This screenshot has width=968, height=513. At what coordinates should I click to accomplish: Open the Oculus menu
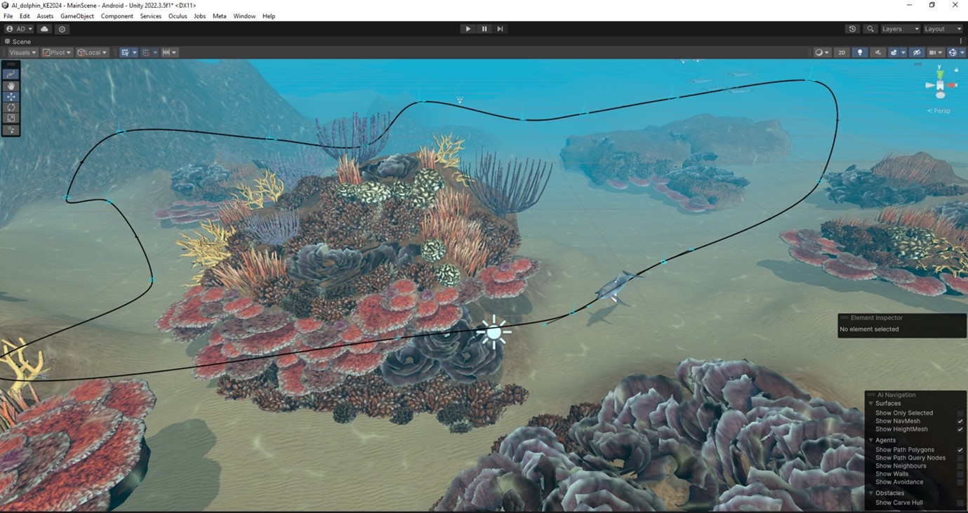pos(178,16)
